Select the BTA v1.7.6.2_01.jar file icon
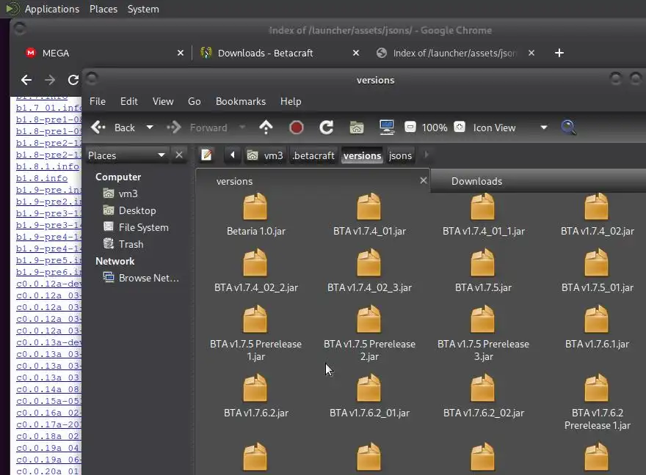This screenshot has height=475, width=646. coord(369,388)
